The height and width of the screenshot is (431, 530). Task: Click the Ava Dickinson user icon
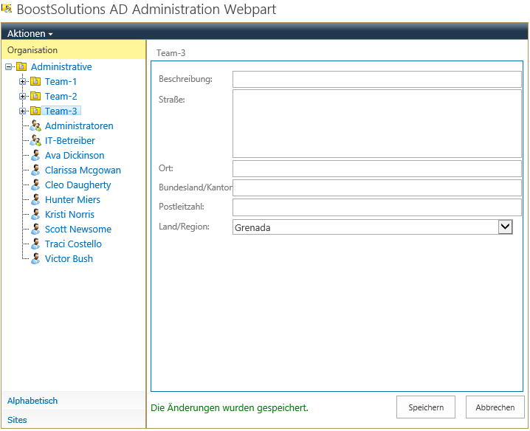(35, 156)
